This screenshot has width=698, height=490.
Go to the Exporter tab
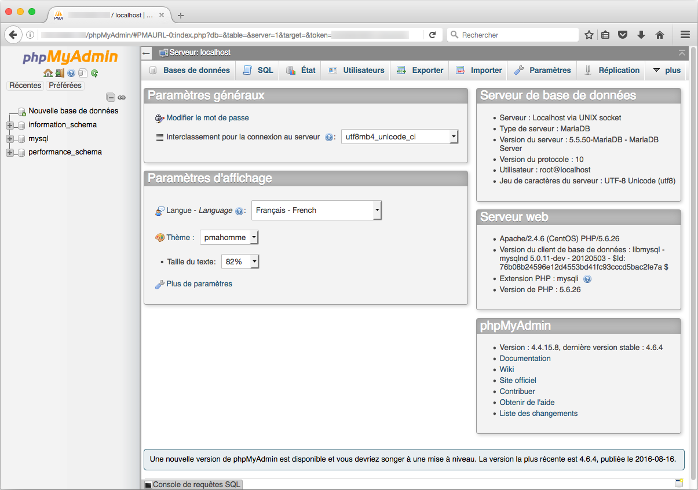click(x=420, y=70)
